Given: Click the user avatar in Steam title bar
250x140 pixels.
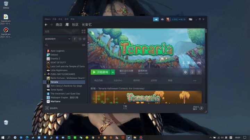Looking at the screenshot, I should pos(168,19).
